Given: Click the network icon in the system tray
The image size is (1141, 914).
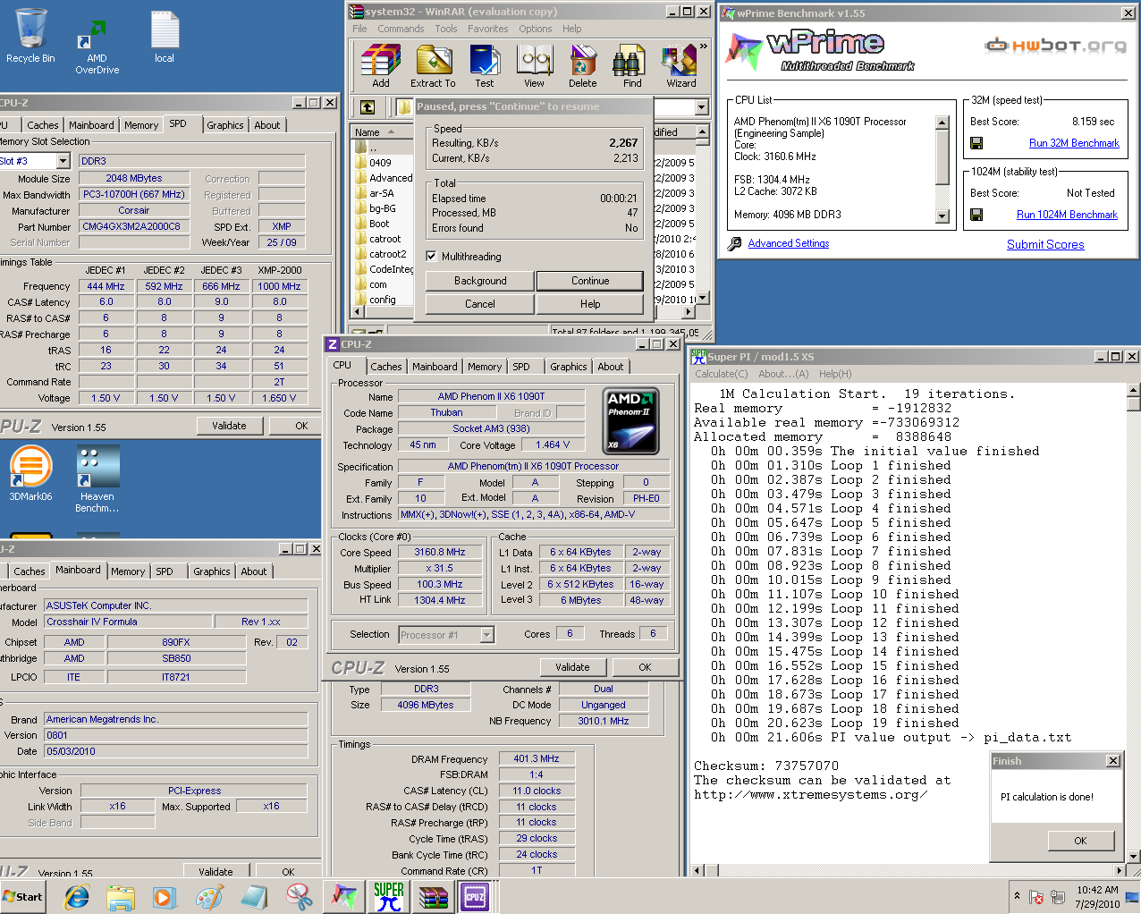Looking at the screenshot, I should (x=1057, y=897).
